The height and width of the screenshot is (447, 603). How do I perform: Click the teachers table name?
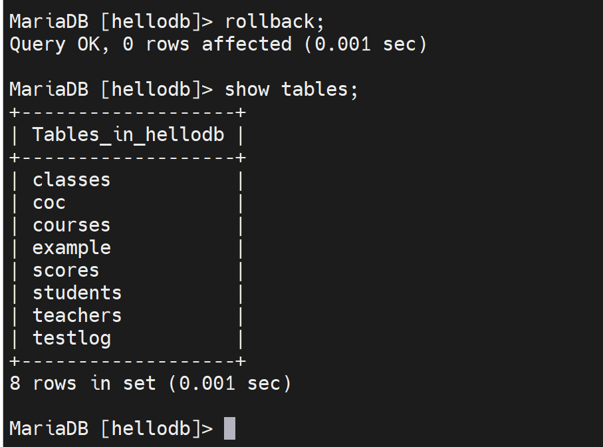pyautogui.click(x=77, y=315)
